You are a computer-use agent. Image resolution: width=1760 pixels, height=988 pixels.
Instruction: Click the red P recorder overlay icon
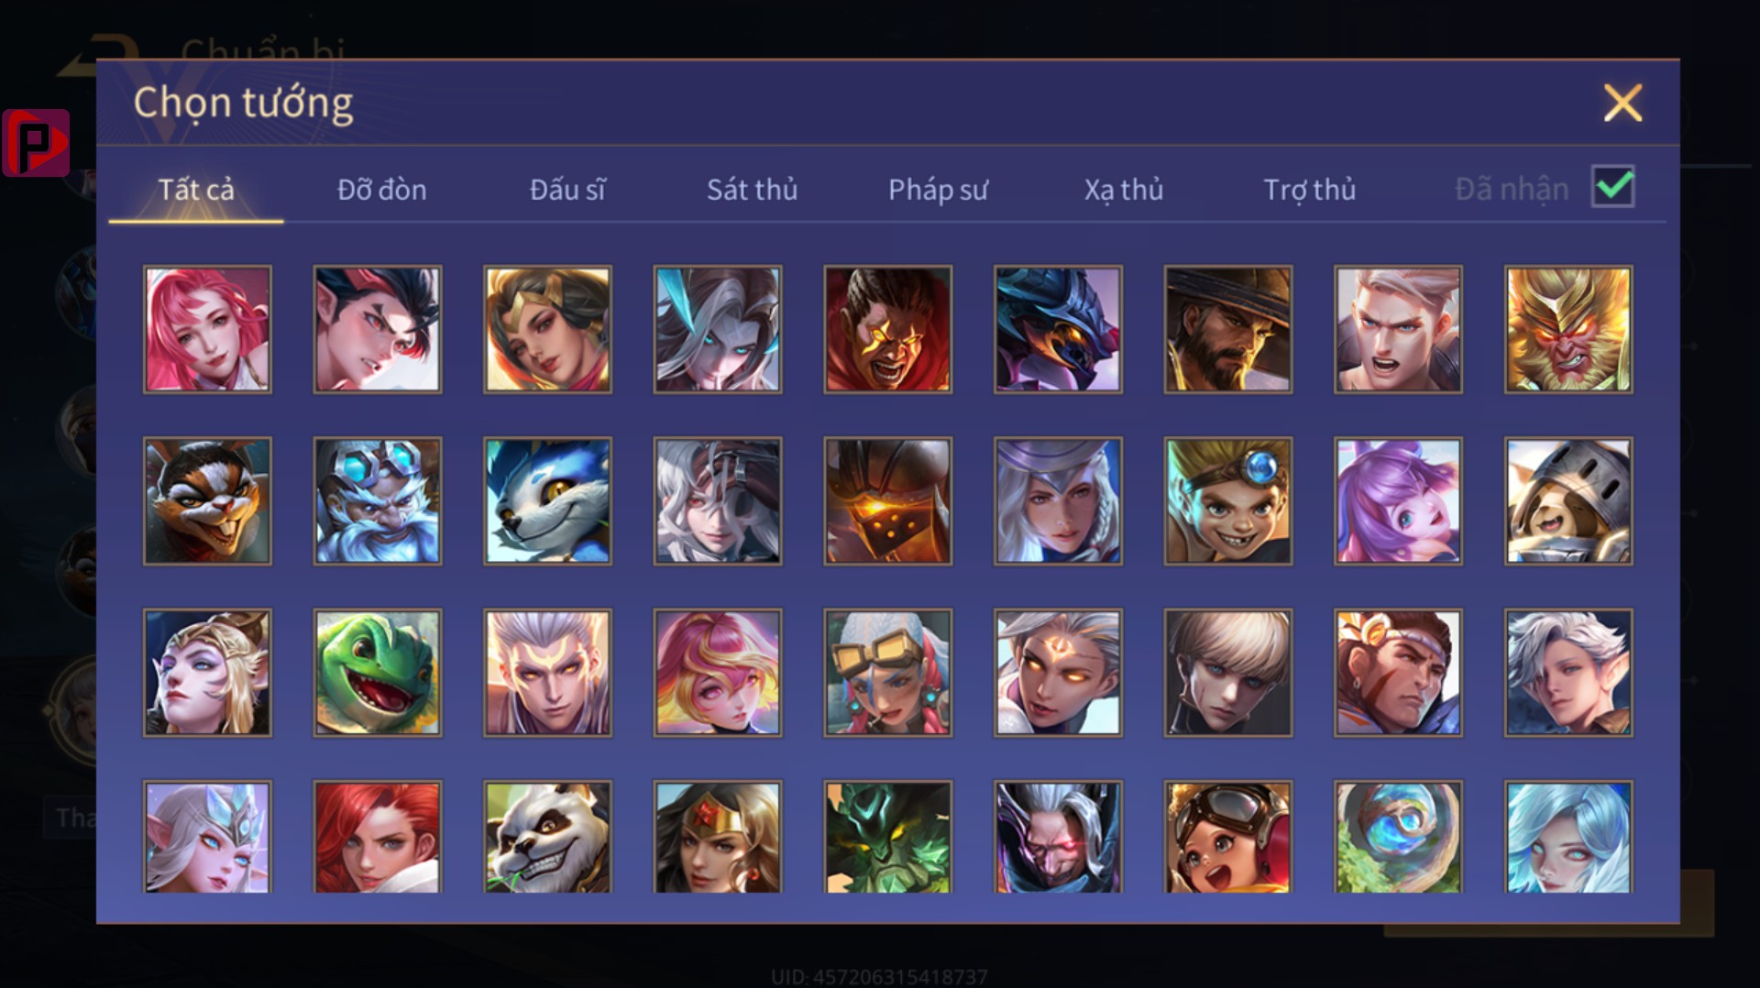36,143
